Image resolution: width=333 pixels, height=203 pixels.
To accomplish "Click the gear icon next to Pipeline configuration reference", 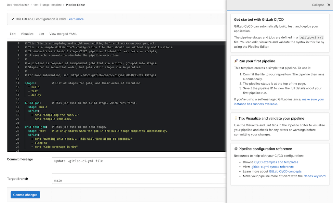I will point(236,149).
